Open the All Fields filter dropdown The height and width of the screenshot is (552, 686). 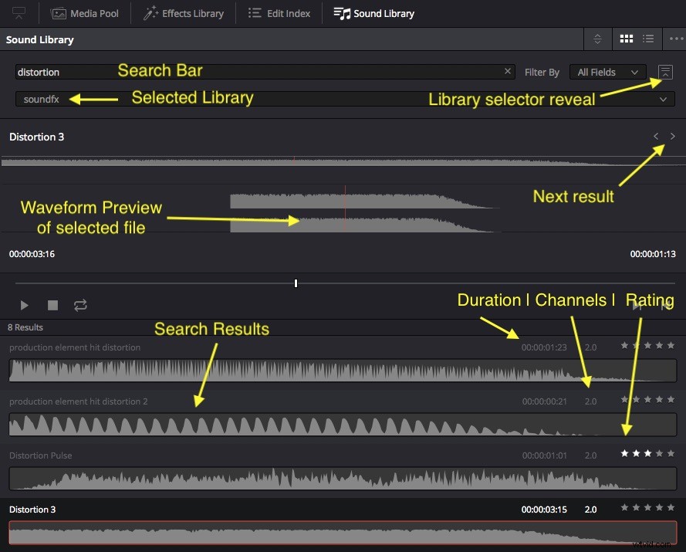(x=607, y=71)
